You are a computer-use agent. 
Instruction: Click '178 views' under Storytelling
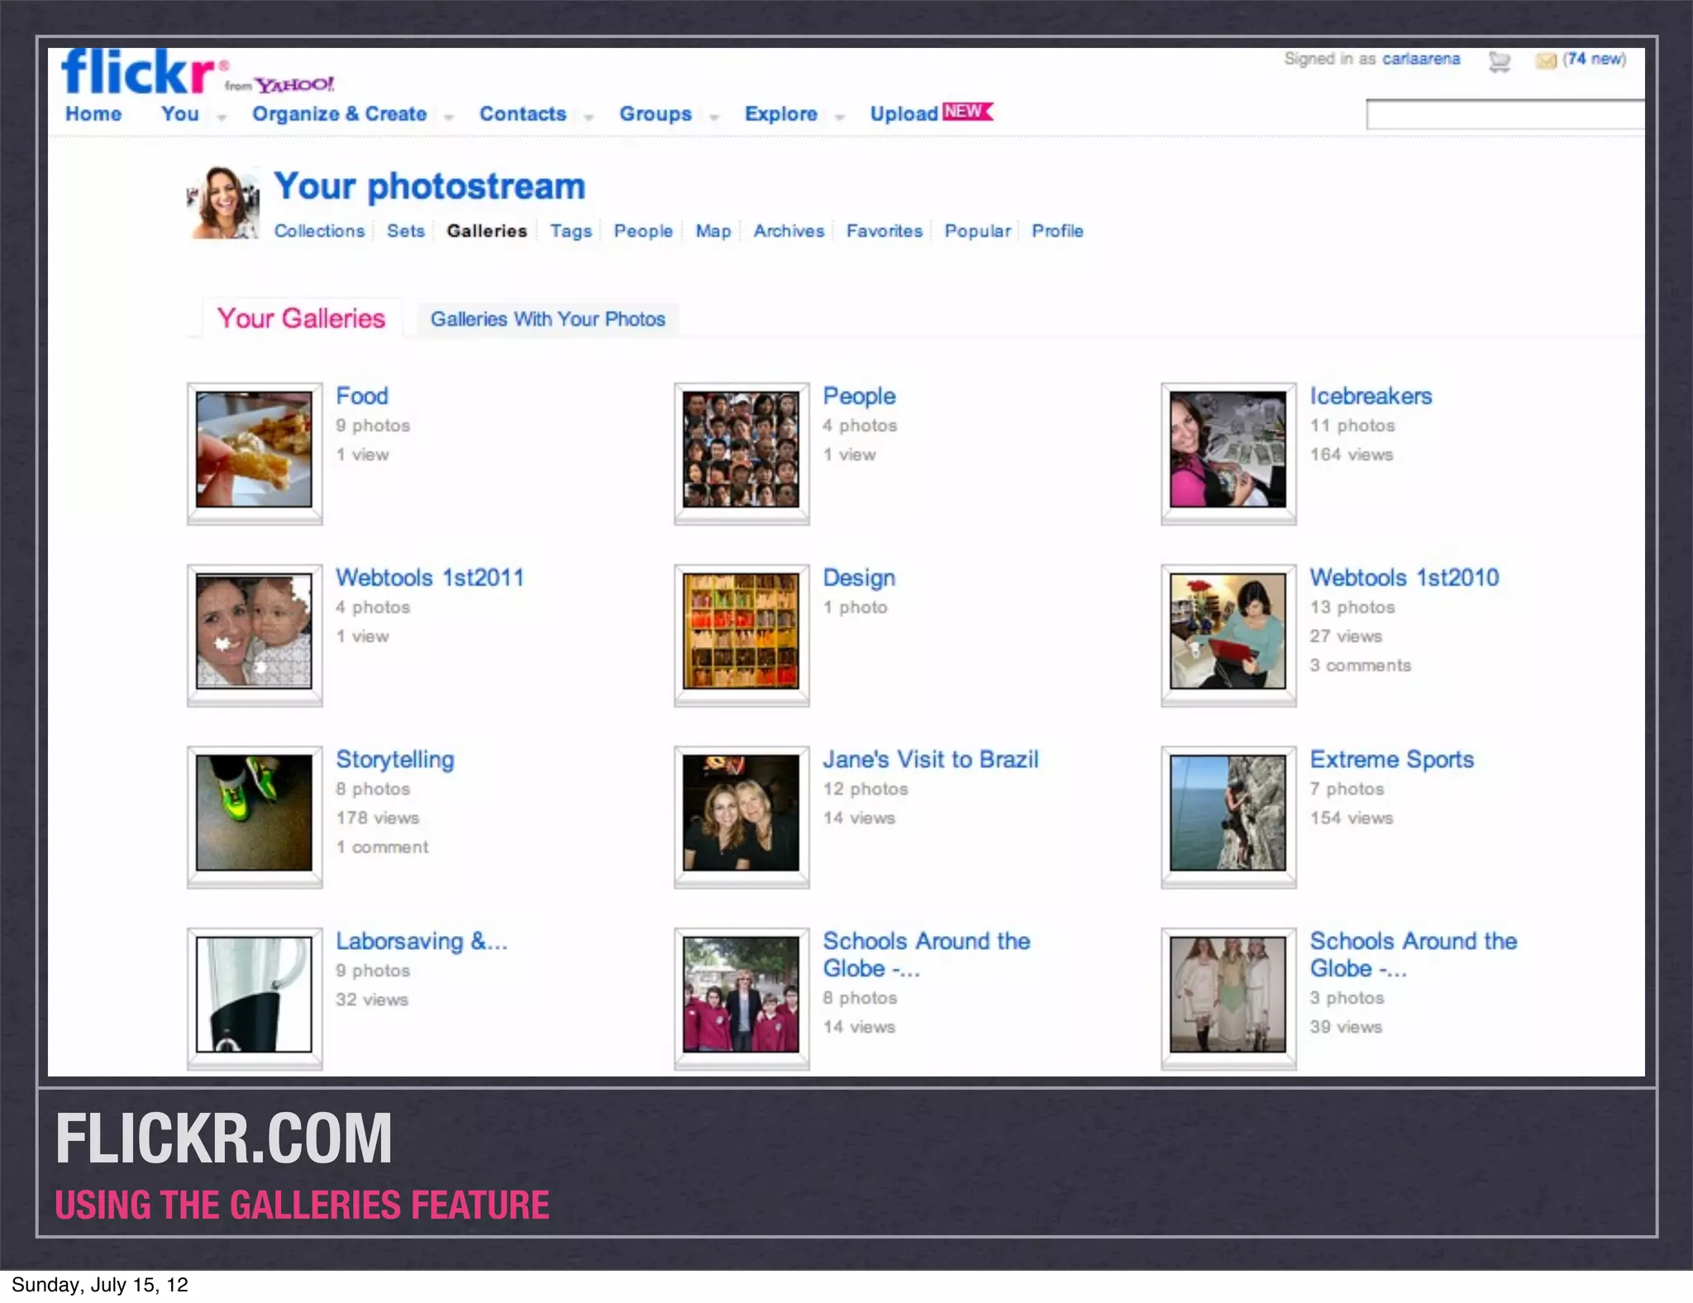click(x=378, y=819)
